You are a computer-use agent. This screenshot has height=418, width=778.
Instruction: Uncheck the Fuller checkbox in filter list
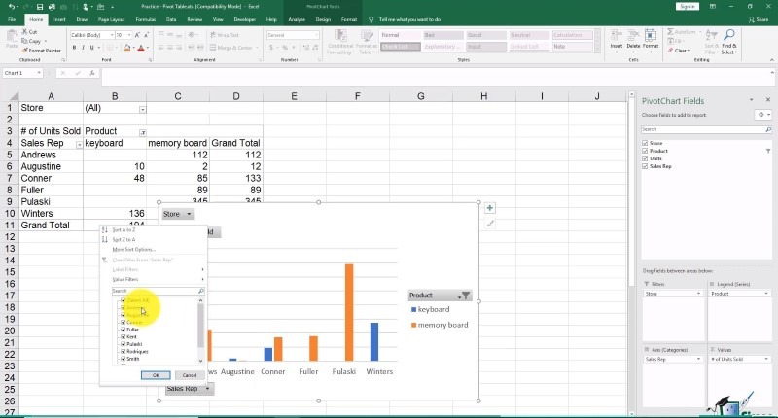(123, 330)
